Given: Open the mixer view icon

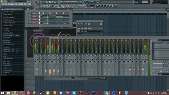Looking at the screenshot, I should pos(98,2).
